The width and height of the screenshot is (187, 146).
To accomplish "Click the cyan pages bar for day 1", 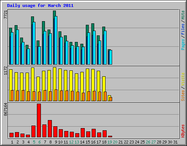I will (x=12, y=48).
